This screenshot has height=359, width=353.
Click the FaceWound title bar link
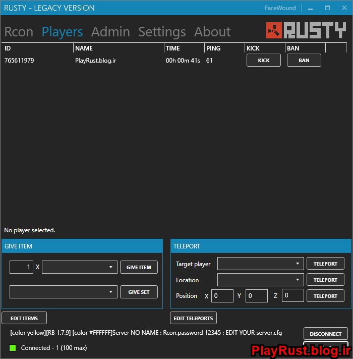coord(280,8)
